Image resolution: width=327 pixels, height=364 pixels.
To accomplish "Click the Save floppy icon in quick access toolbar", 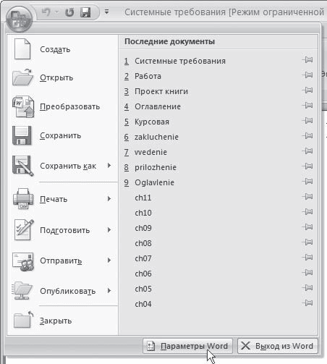I will tap(85, 12).
